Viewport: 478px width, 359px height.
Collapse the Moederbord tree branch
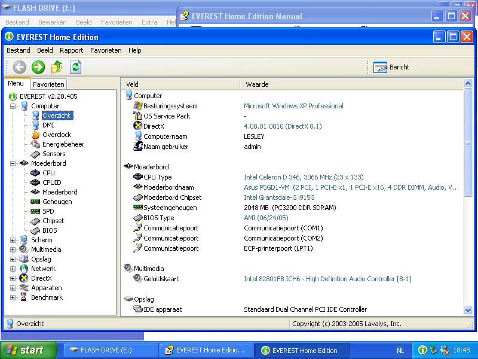click(13, 163)
